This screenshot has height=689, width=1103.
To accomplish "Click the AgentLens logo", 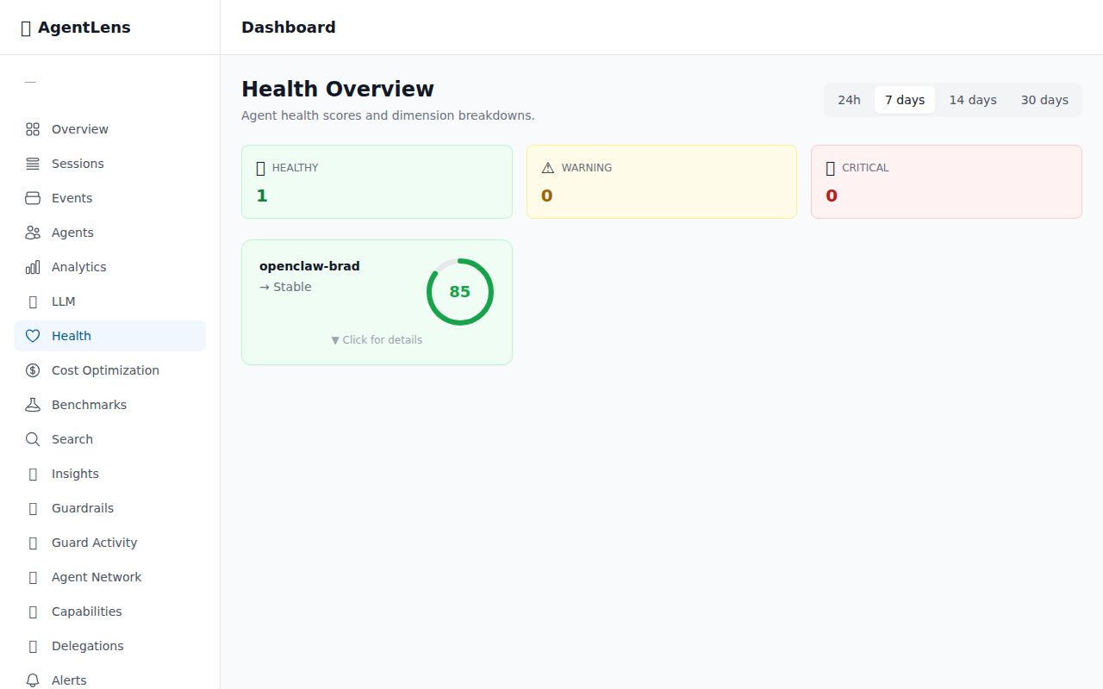I will point(76,27).
